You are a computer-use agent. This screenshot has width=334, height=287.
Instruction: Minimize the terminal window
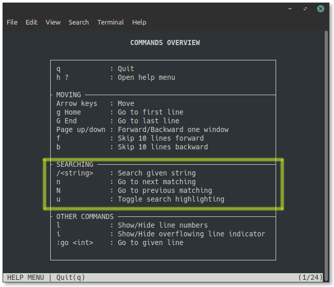[290, 9]
